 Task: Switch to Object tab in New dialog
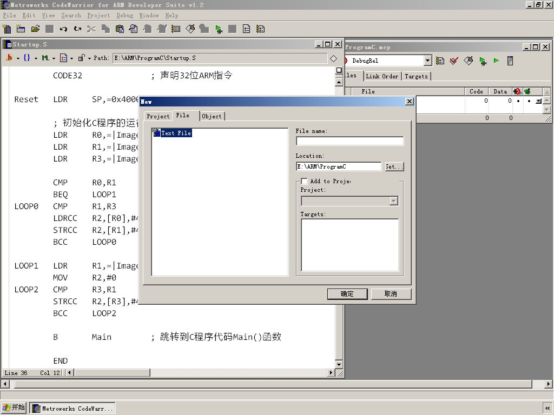pyautogui.click(x=212, y=117)
